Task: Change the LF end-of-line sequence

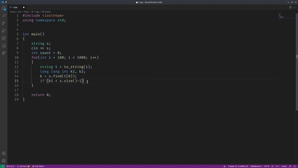Action: tap(272, 166)
